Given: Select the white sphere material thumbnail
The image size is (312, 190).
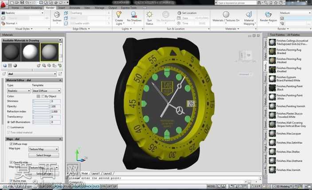Looking at the screenshot, I should click(30, 52).
